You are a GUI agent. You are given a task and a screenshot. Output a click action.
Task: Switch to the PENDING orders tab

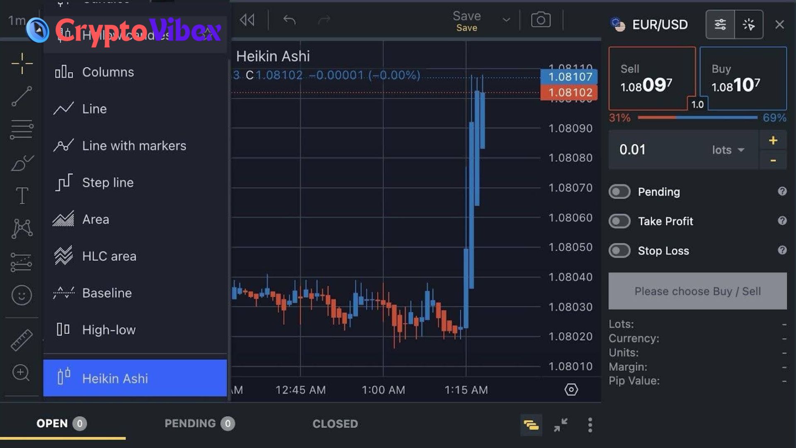point(191,424)
